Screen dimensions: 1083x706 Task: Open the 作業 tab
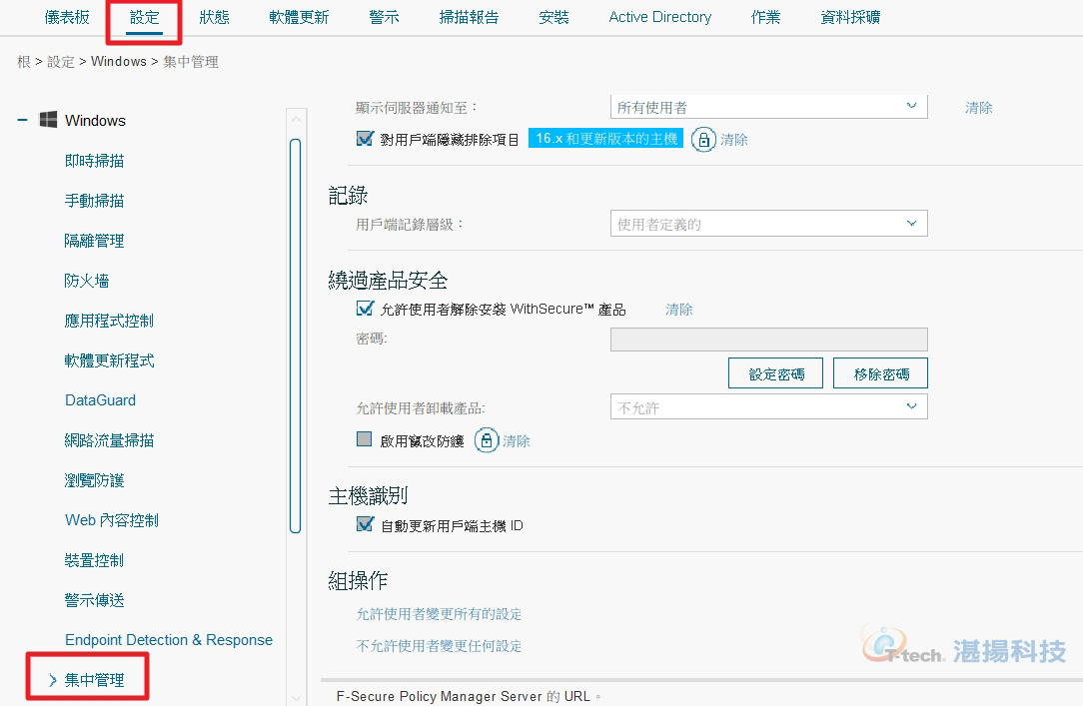(x=766, y=17)
